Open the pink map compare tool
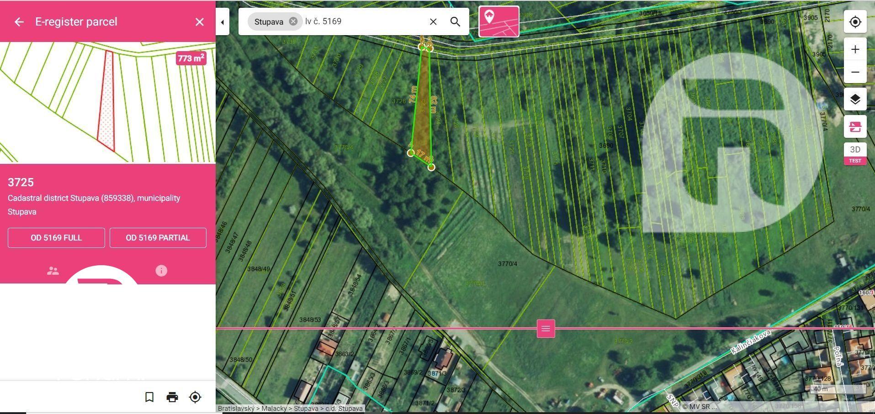The height and width of the screenshot is (414, 875). point(855,126)
